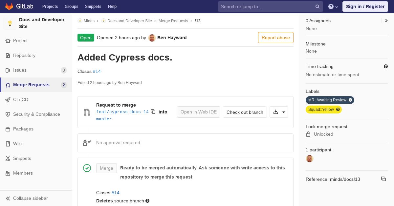Open the Groups menu in navbar

point(72,7)
